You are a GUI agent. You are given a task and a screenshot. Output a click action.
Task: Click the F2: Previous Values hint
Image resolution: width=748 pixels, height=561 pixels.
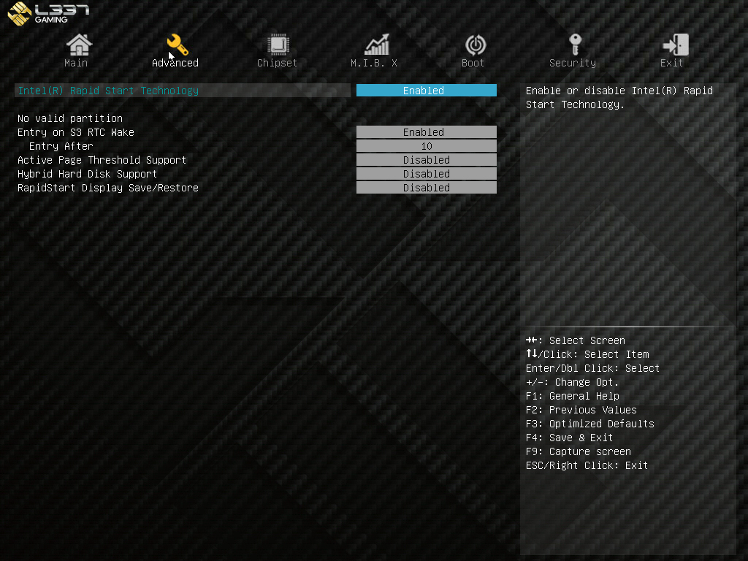tap(581, 410)
